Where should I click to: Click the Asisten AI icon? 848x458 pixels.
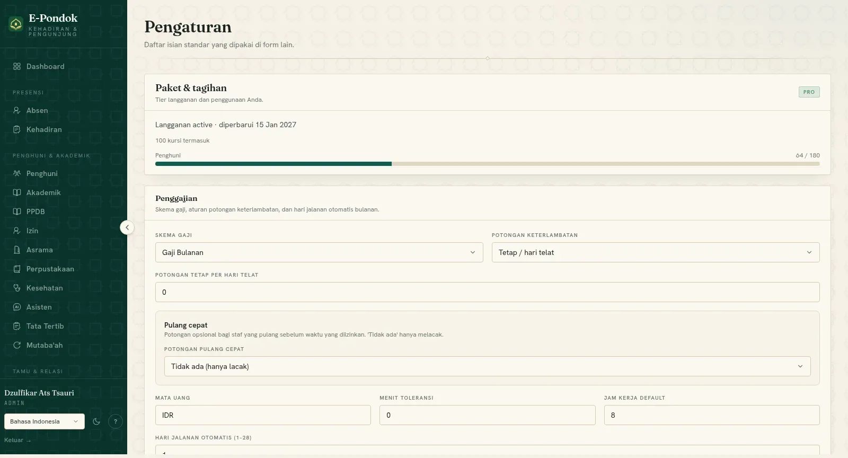(x=17, y=307)
